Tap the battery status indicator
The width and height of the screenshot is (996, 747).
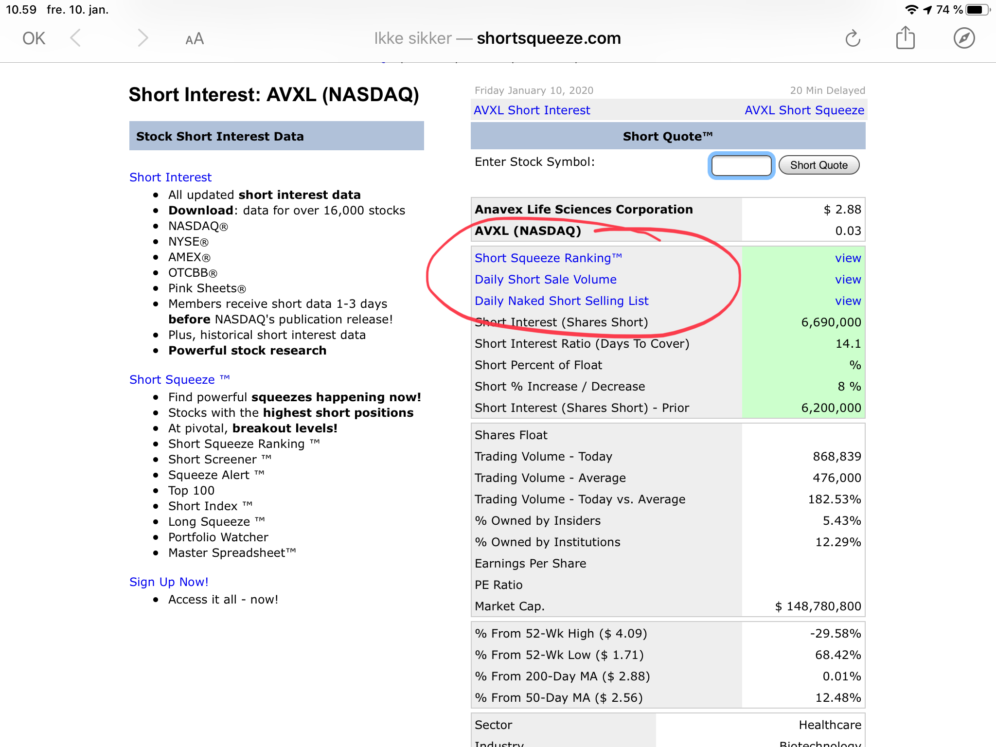point(978,10)
